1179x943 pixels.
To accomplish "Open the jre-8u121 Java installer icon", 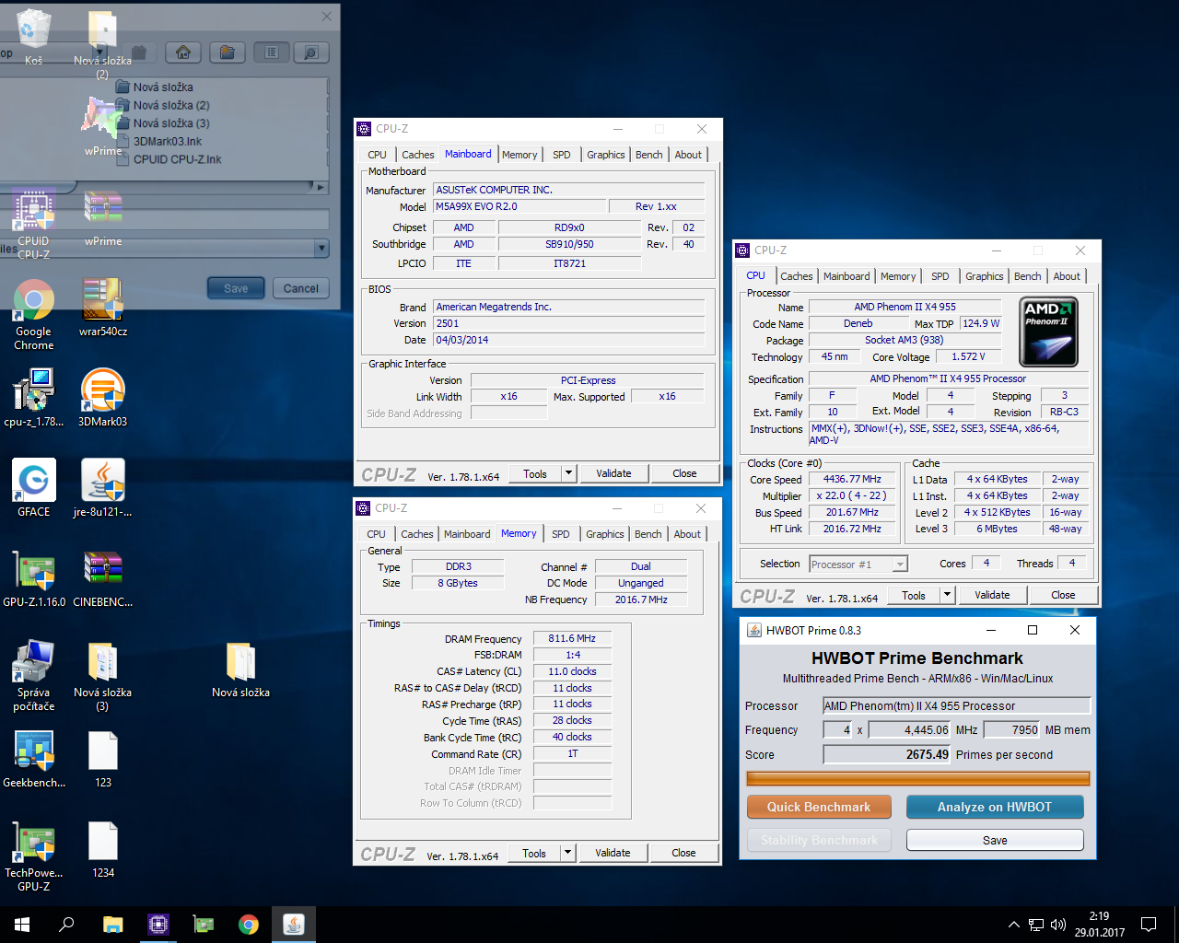I will tap(102, 488).
